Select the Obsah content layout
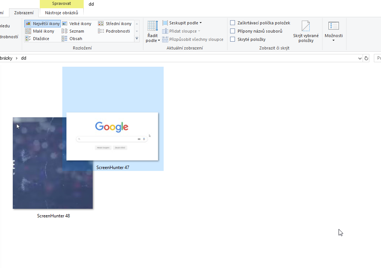 [x=72, y=39]
